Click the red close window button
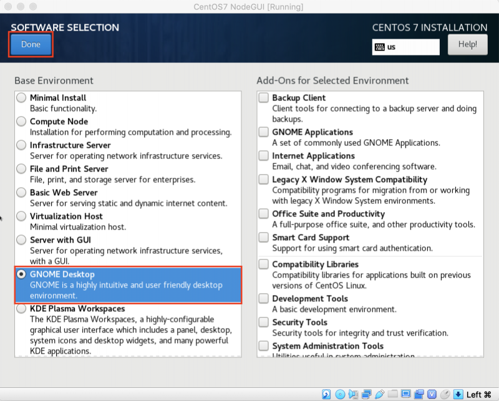Viewport: 499px width, 401px height. (8, 6)
